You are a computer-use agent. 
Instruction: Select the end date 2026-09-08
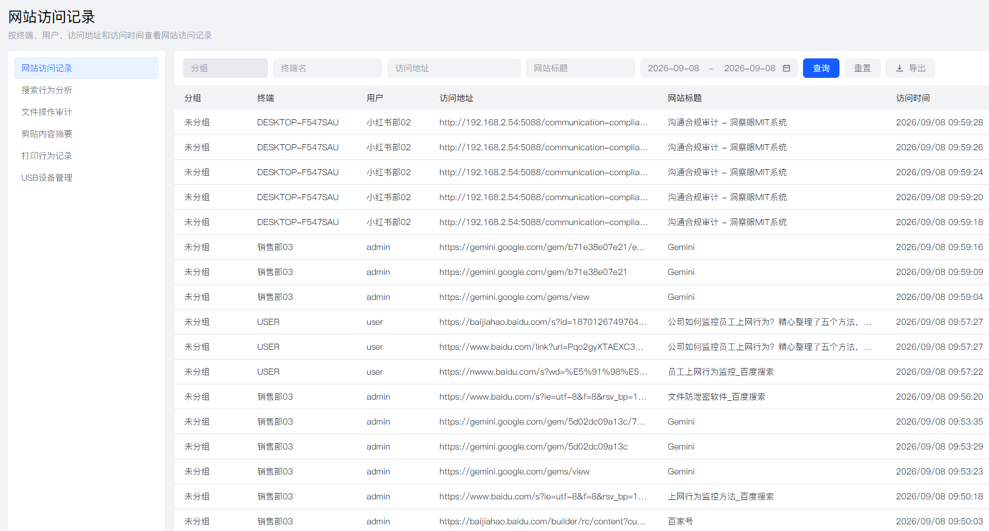[750, 68]
